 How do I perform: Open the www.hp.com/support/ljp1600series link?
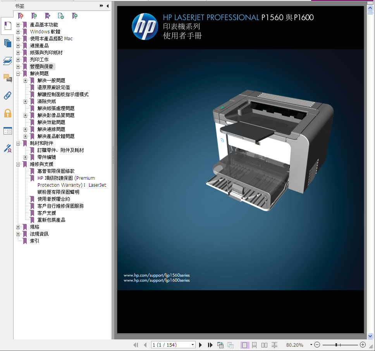157,280
